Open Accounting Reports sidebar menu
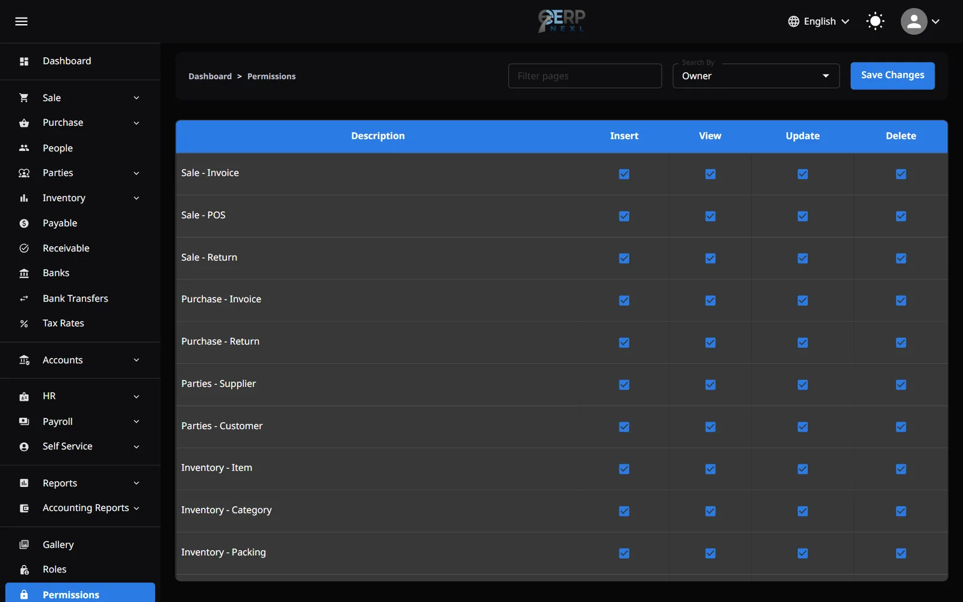The image size is (963, 602). pyautogui.click(x=80, y=508)
